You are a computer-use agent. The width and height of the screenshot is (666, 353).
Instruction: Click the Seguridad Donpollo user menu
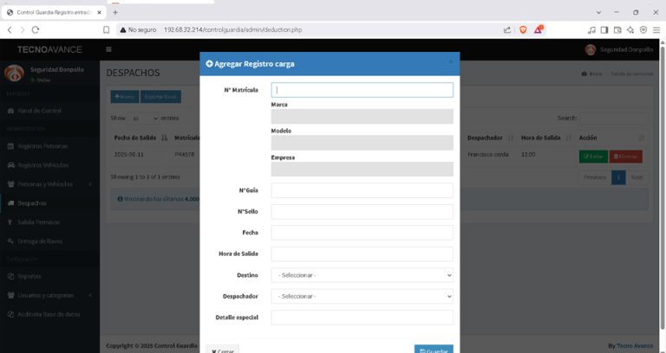(619, 49)
